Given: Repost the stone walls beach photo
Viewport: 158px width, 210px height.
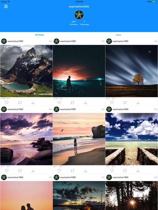Looking at the screenshot, I should pos(125,171).
